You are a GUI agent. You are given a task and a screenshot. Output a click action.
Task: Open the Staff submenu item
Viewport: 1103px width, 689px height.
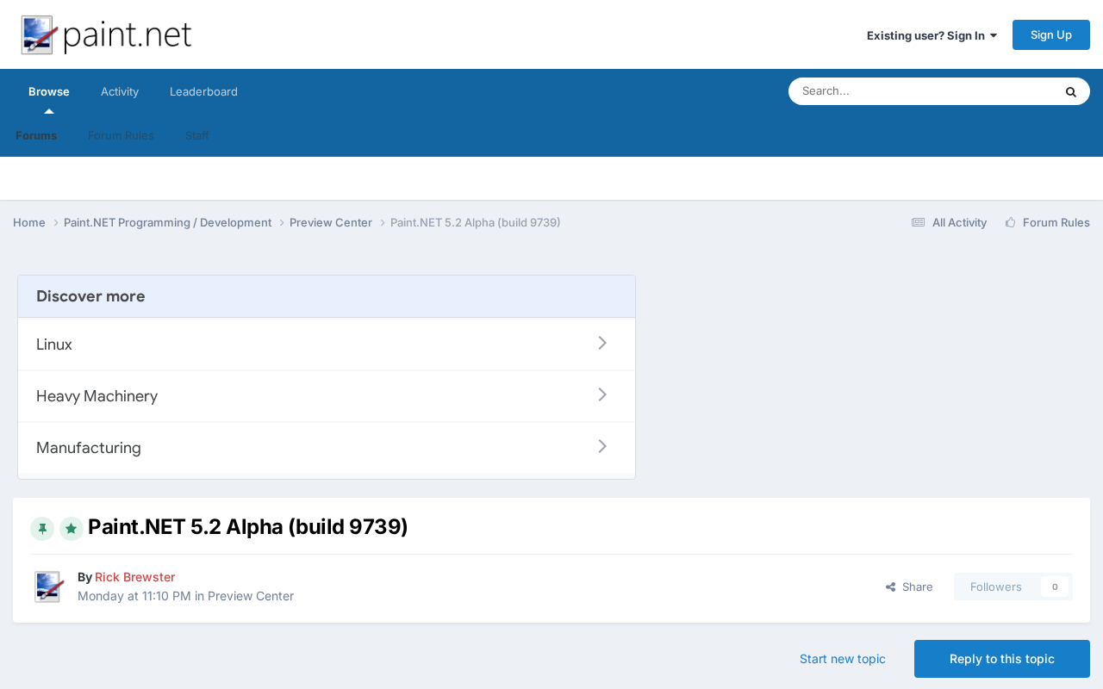tap(197, 135)
